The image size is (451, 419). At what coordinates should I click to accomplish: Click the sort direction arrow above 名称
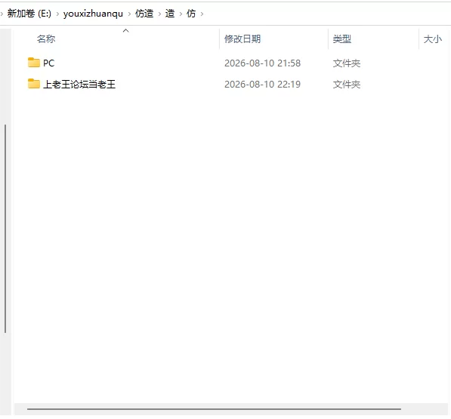coord(125,30)
